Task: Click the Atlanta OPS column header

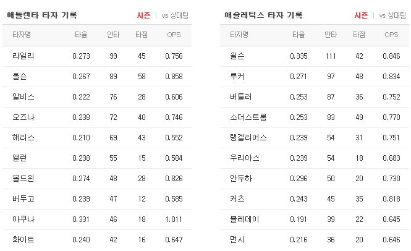Action: click(x=174, y=35)
